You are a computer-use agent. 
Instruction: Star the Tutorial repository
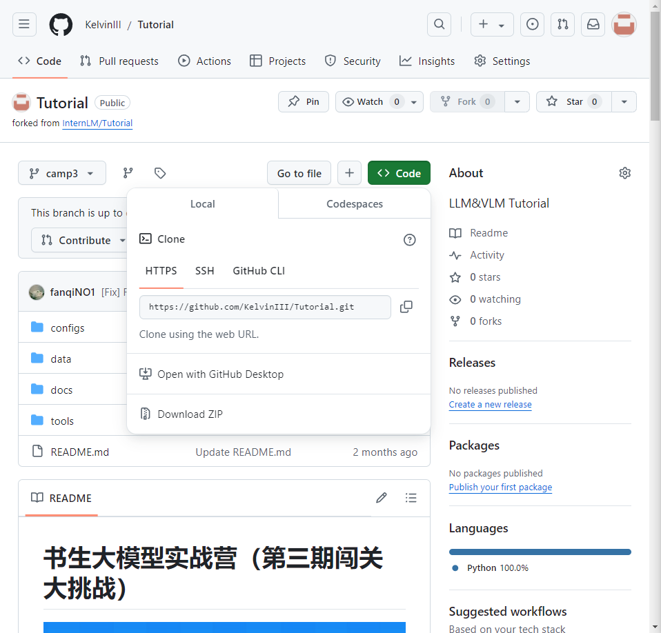click(x=574, y=102)
